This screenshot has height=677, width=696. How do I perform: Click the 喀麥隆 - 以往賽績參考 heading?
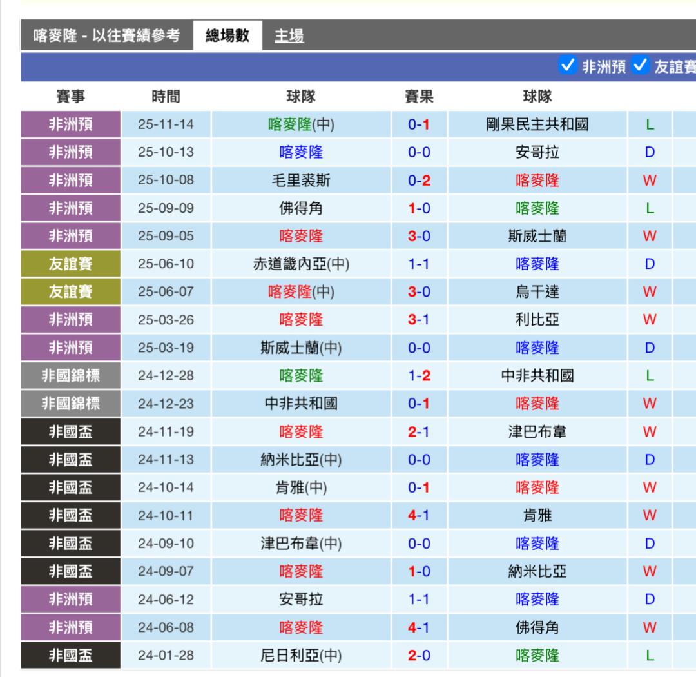tap(106, 35)
